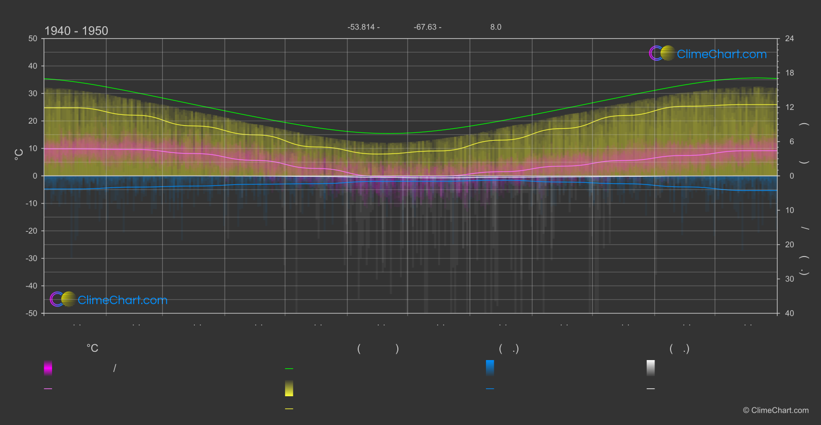Toggle the white line legend marker
821x425 pixels.
point(651,389)
